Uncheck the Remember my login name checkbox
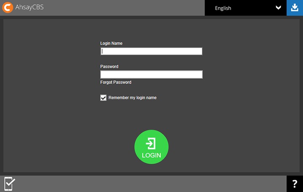The image size is (303, 192). [104, 98]
